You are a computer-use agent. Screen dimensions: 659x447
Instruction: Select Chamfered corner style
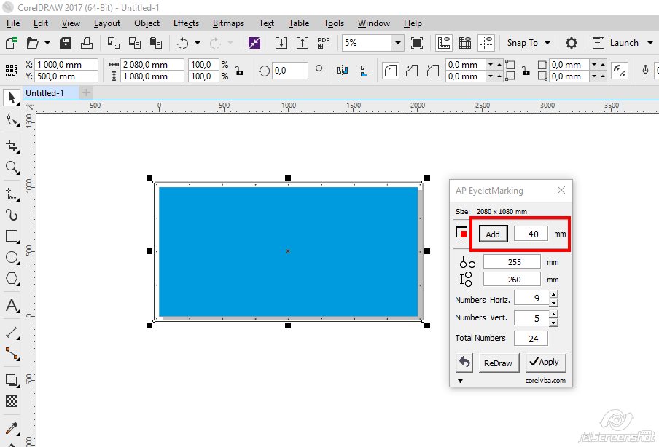433,71
